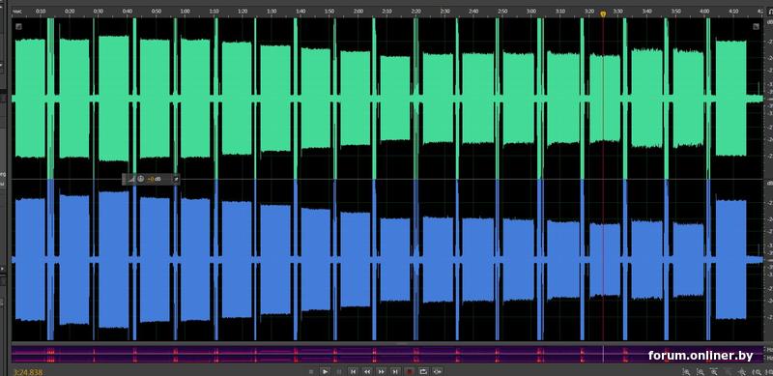The width and height of the screenshot is (773, 376).
Task: Move playhead to previous marker
Action: click(353, 371)
